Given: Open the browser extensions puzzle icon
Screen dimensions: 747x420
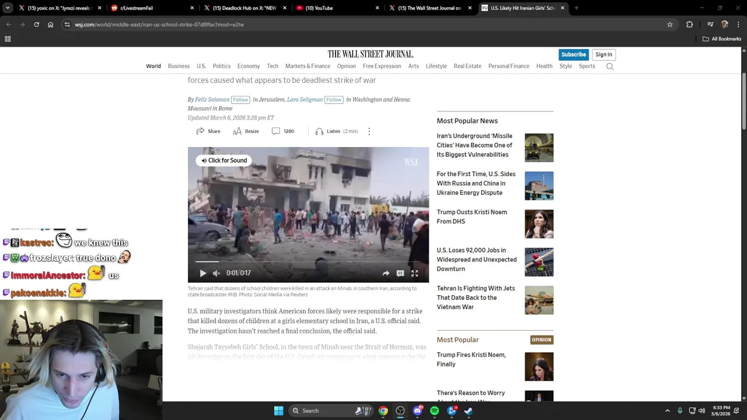Looking at the screenshot, I should 689,24.
